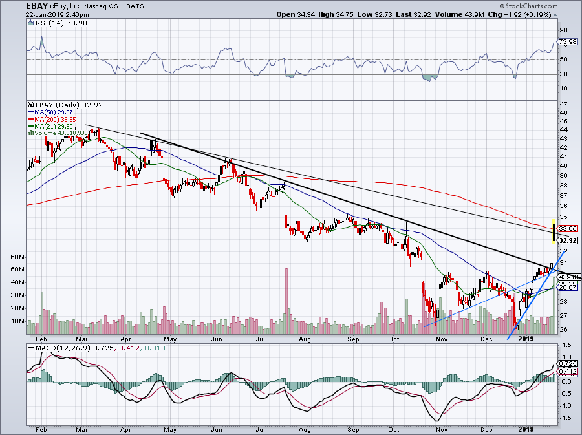Click the 73.98 RSI value tag
Image resolution: width=582 pixels, height=435 pixels.
click(568, 42)
